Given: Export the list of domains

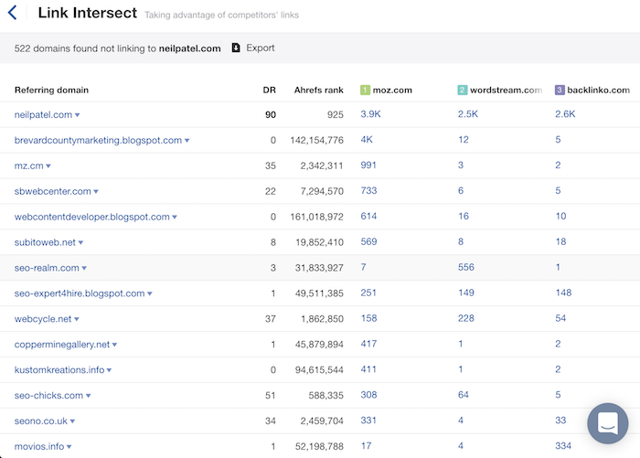Looking at the screenshot, I should point(260,48).
